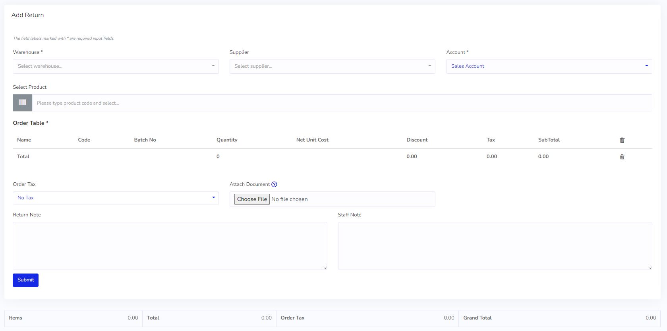Click the trash icon in table header
The width and height of the screenshot is (667, 331).
click(x=622, y=140)
